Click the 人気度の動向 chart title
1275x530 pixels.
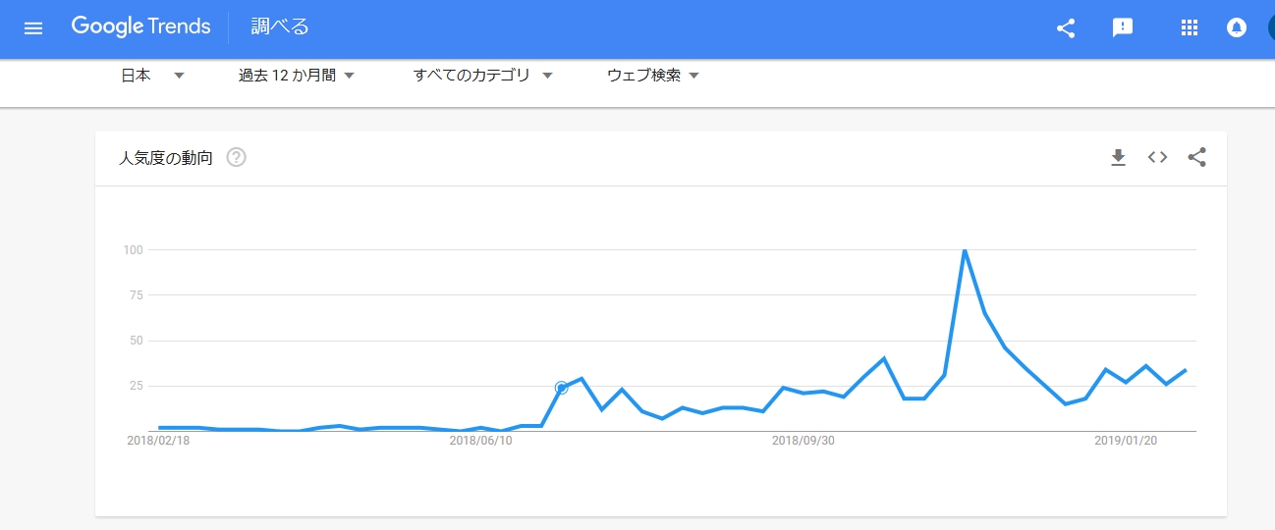point(166,157)
